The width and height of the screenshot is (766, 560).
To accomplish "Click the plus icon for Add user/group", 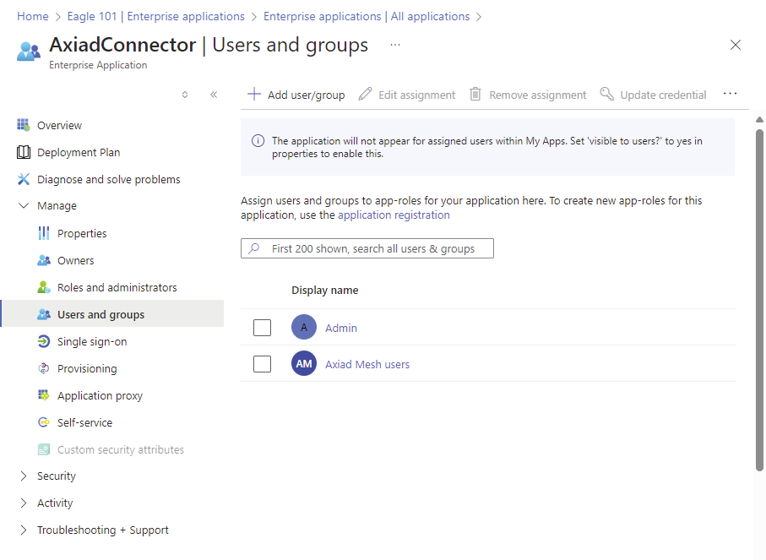I will pos(254,94).
